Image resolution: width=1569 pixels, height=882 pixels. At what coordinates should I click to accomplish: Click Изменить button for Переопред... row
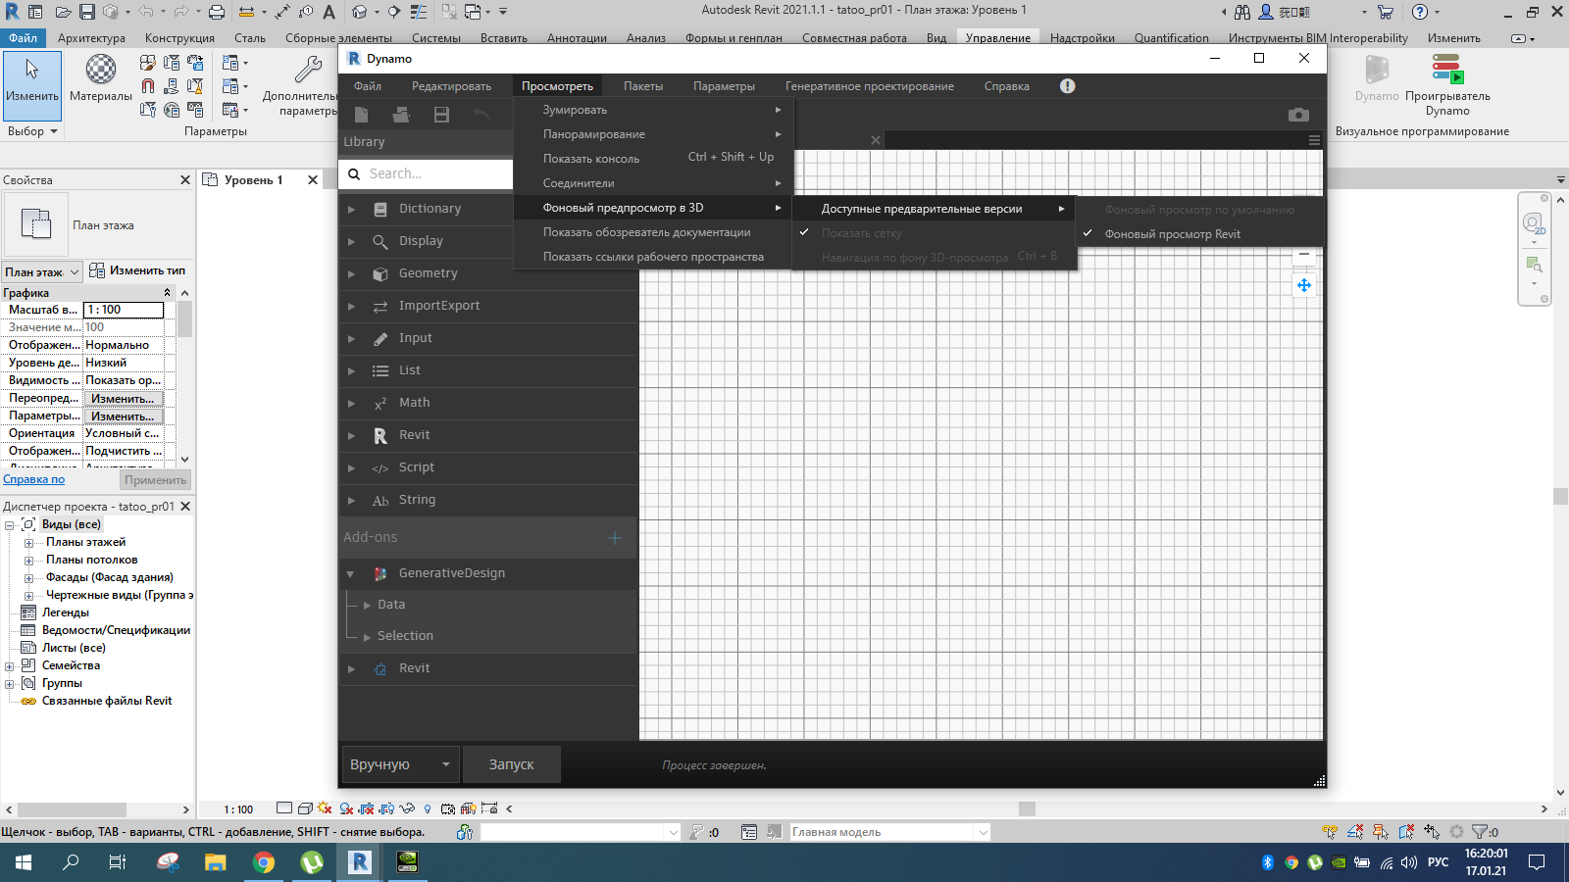pyautogui.click(x=123, y=399)
